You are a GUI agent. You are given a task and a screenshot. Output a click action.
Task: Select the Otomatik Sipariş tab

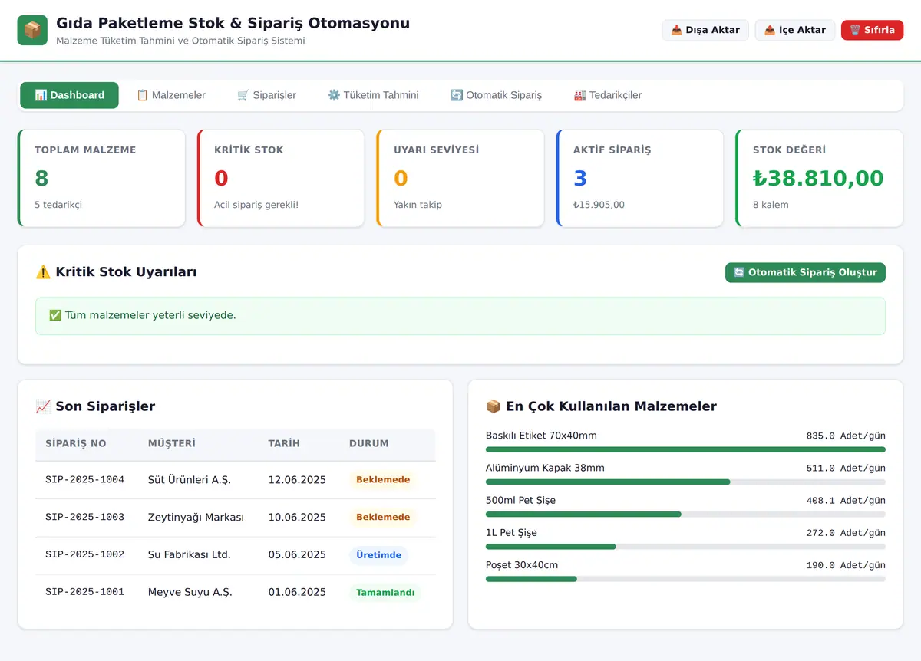point(497,95)
